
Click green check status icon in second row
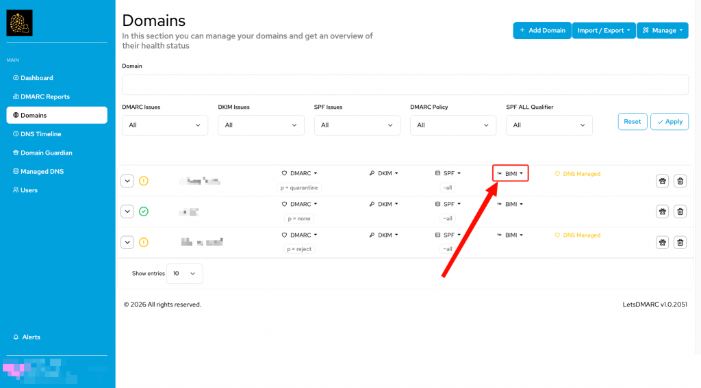tap(144, 211)
